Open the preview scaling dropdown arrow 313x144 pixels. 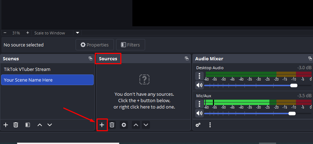(77, 33)
